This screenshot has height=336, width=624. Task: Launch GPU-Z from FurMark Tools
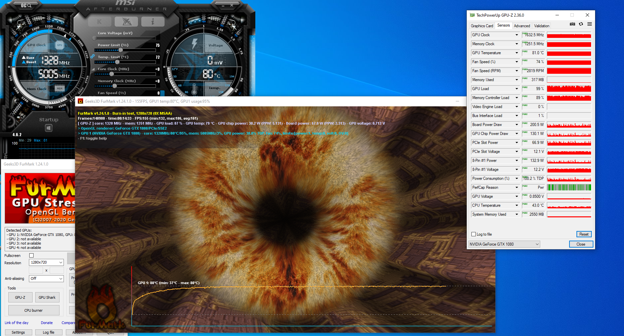[20, 297]
